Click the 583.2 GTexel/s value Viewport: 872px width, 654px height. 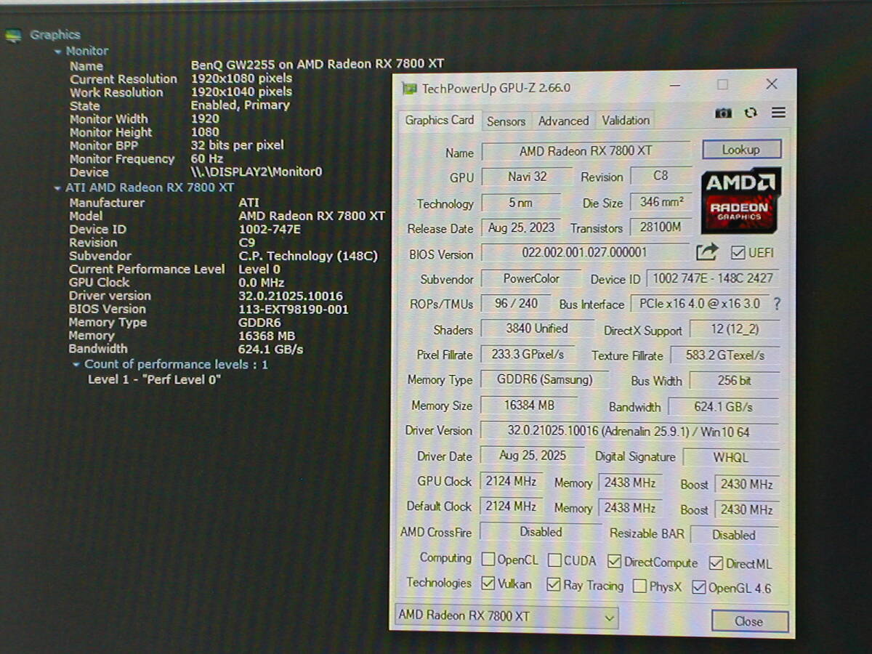pyautogui.click(x=724, y=356)
